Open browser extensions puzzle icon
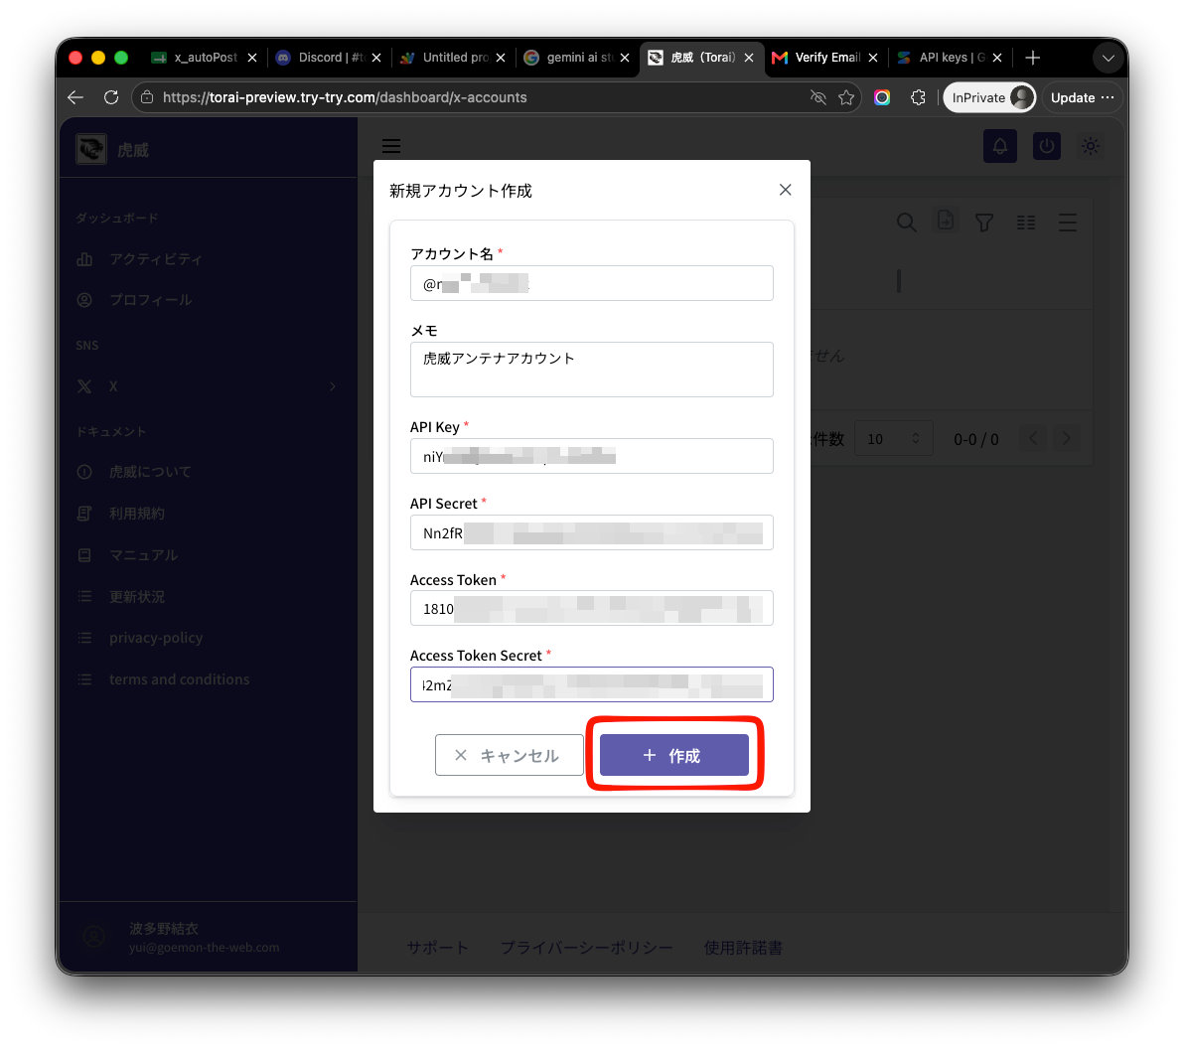Image resolution: width=1184 pixels, height=1049 pixels. 918,97
